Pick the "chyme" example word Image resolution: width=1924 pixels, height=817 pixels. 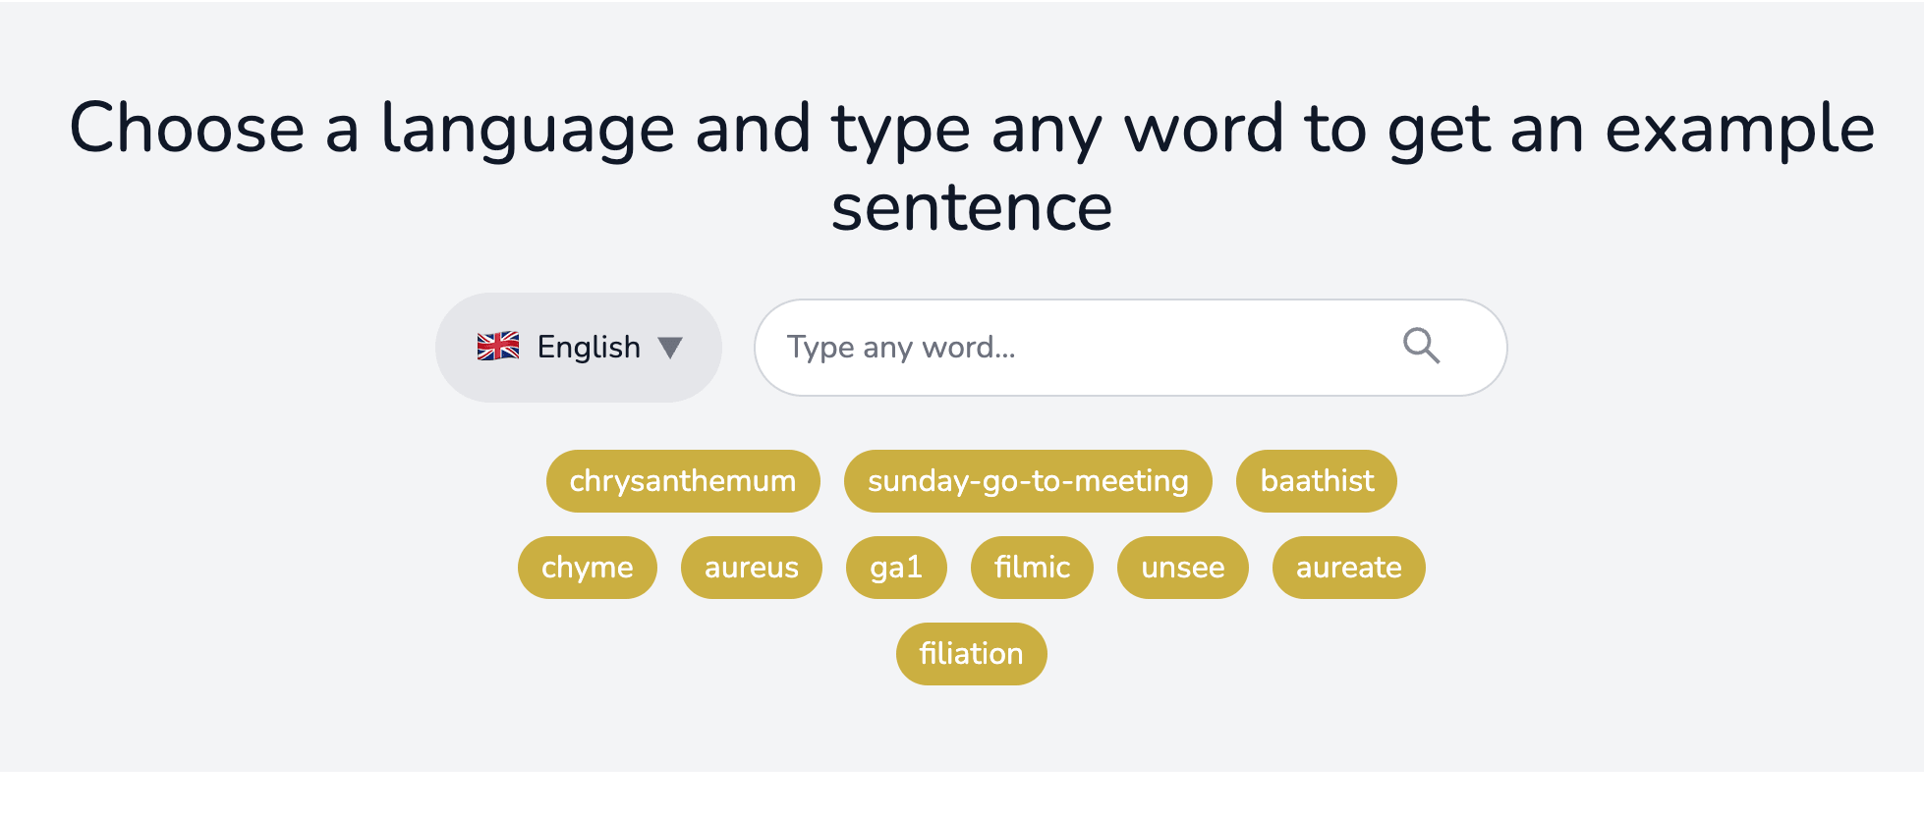[x=587, y=568]
